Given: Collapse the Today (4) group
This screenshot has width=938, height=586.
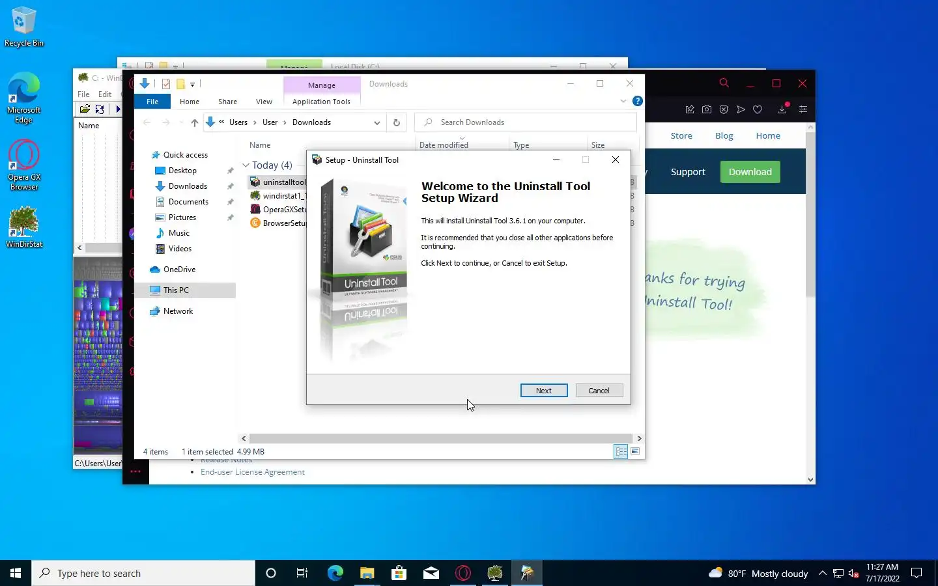Looking at the screenshot, I should [246, 165].
